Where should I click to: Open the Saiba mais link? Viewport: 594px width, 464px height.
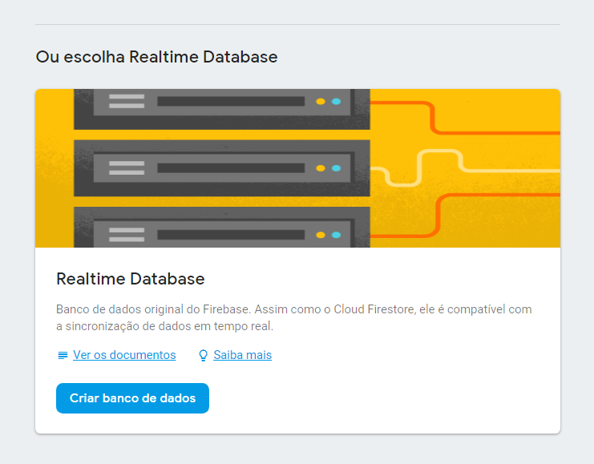click(x=242, y=355)
